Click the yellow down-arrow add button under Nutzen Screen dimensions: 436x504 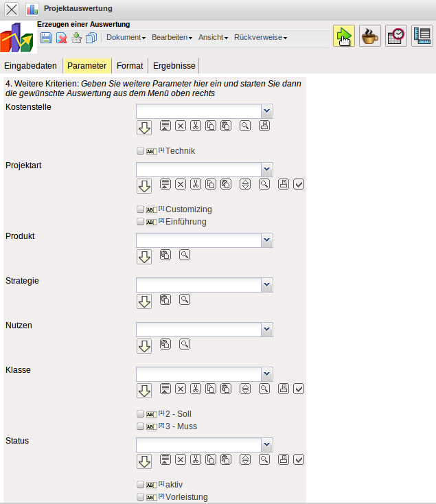pyautogui.click(x=144, y=345)
